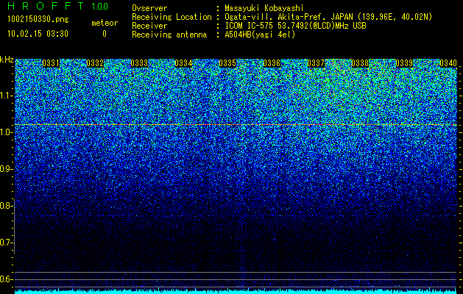Click the Receiving Location value text

click(x=328, y=17)
